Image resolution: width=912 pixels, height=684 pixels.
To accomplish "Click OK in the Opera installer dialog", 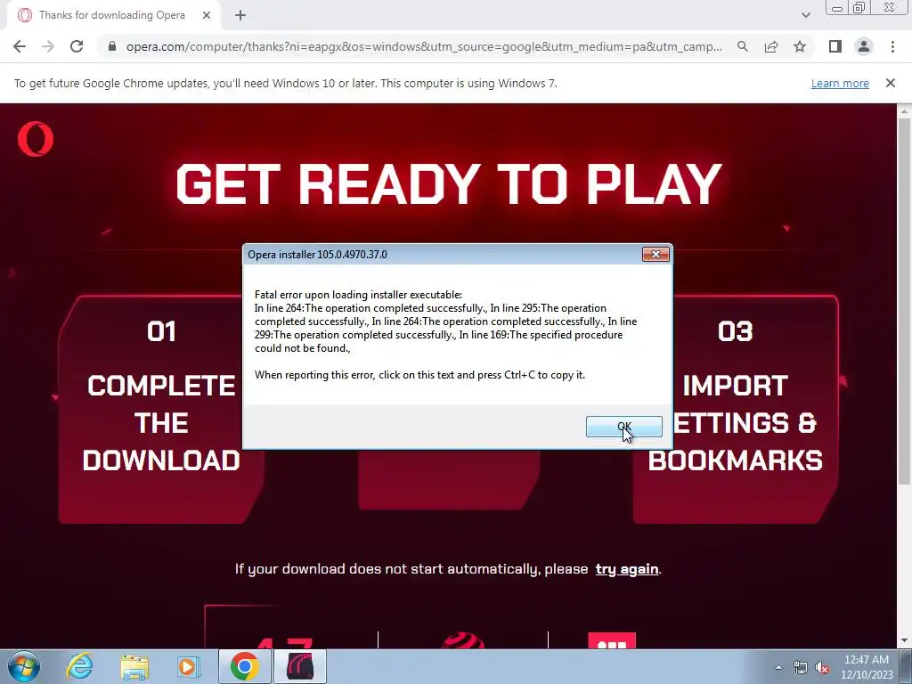I will click(x=623, y=427).
